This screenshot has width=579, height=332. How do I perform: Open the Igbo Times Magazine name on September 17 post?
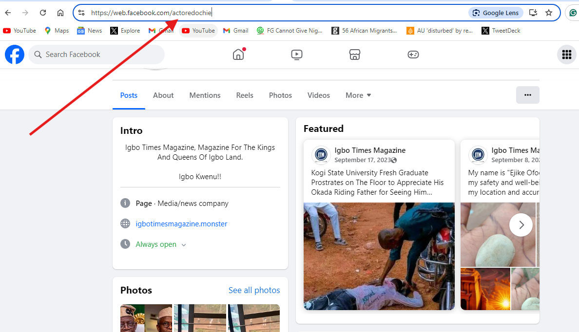tap(370, 150)
